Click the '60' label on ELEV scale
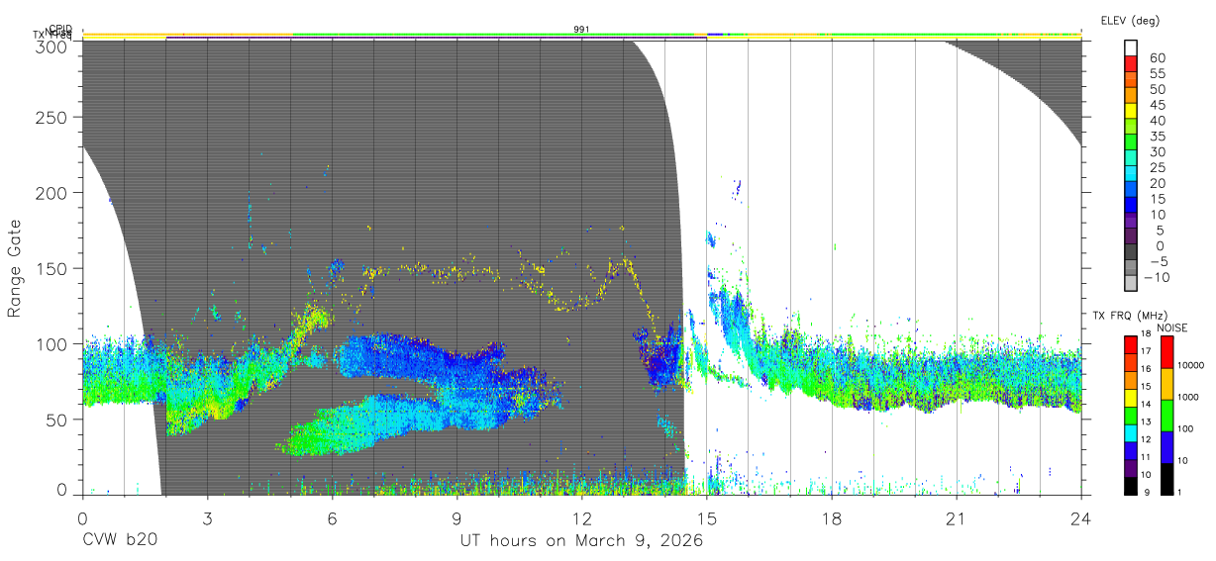 click(x=1157, y=57)
